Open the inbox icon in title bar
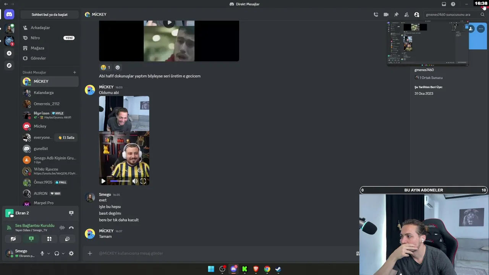The width and height of the screenshot is (489, 275). pyautogui.click(x=444, y=4)
